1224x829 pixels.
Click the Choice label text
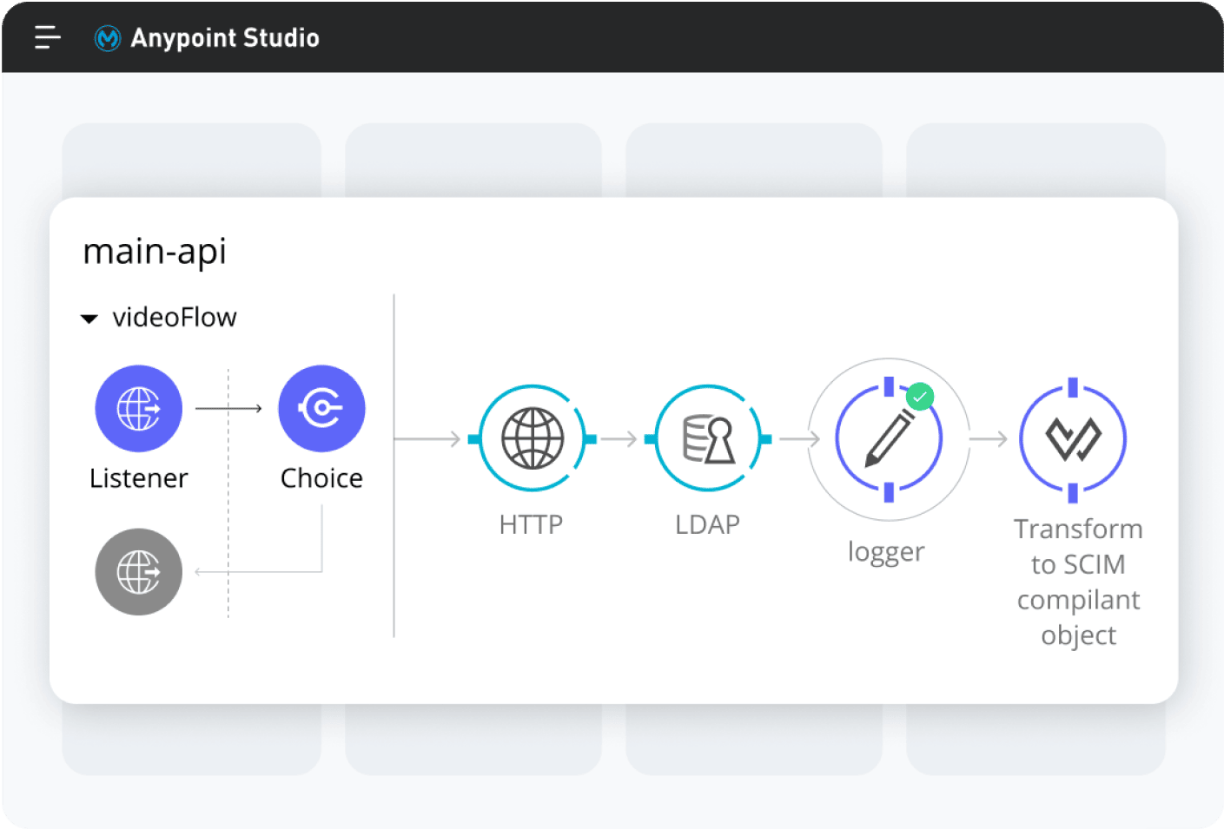pos(321,478)
